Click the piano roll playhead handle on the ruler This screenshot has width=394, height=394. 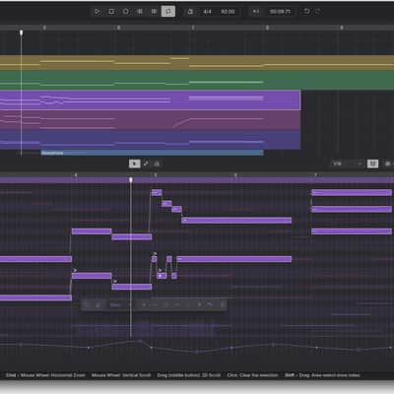[x=131, y=180]
